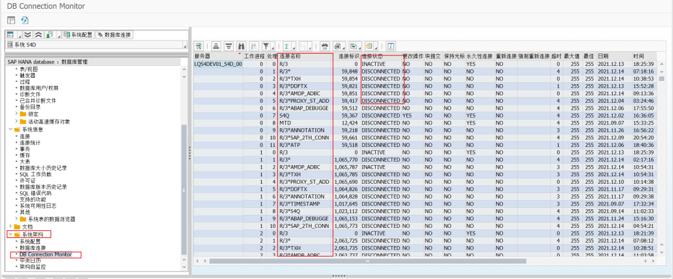The height and width of the screenshot is (279, 673).
Task: Click the grid vertical scrollbar thumb
Action: point(661,78)
